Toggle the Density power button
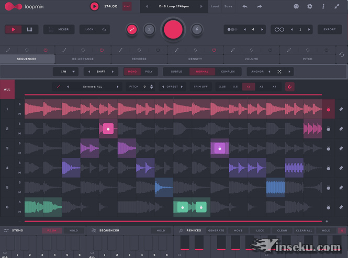 (214, 50)
